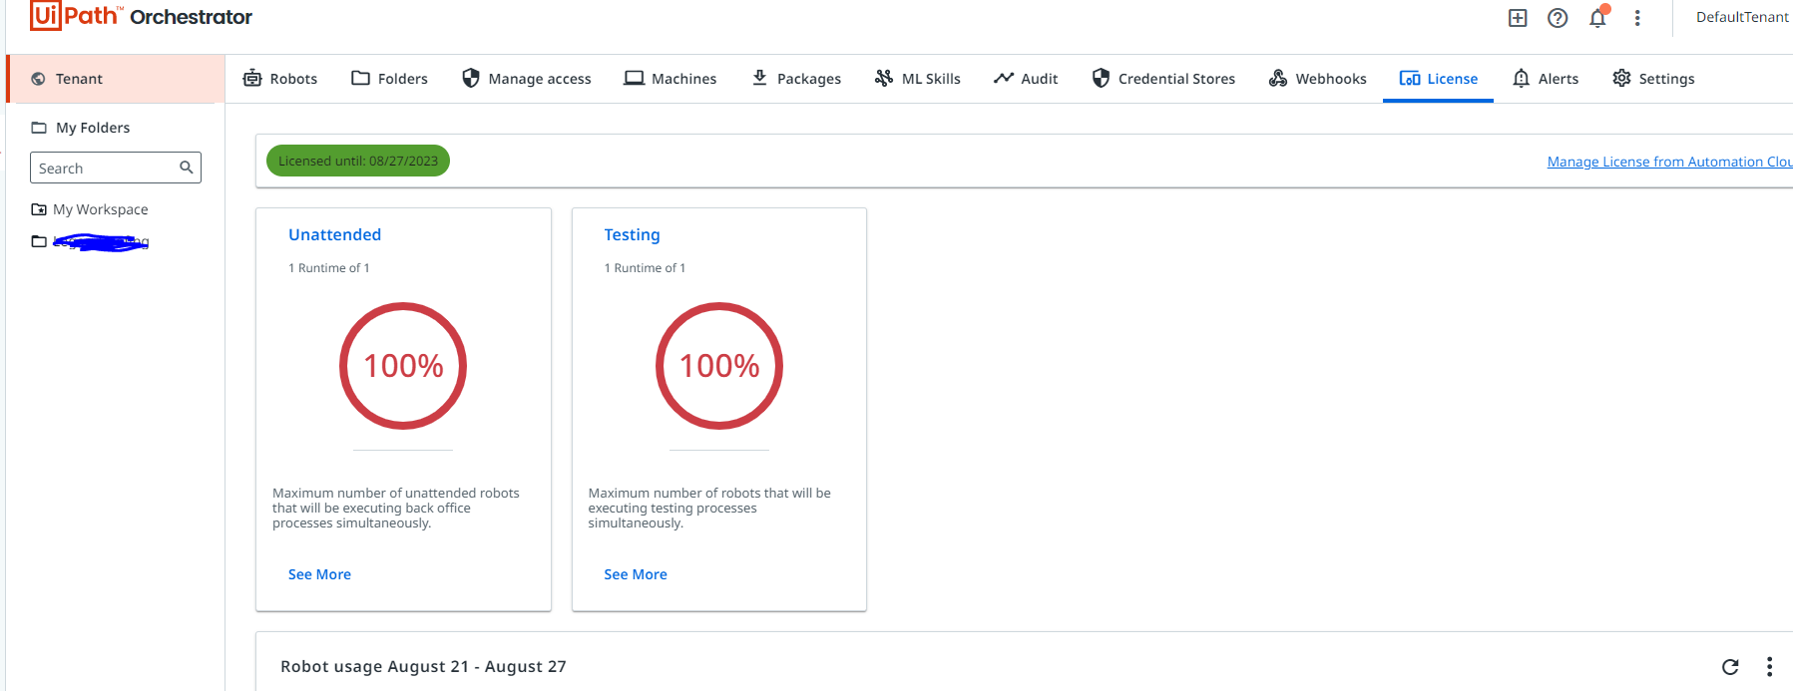The image size is (1793, 691).
Task: Click the Audit trend line icon
Action: [x=1004, y=78]
